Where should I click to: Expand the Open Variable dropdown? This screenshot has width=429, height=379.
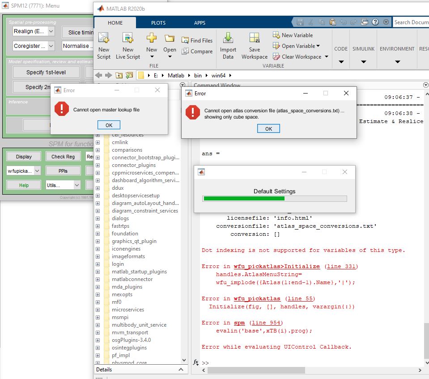coord(318,46)
